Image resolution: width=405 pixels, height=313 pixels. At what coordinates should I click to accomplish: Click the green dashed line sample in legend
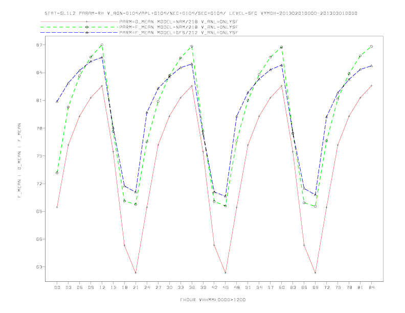pyautogui.click(x=79, y=27)
